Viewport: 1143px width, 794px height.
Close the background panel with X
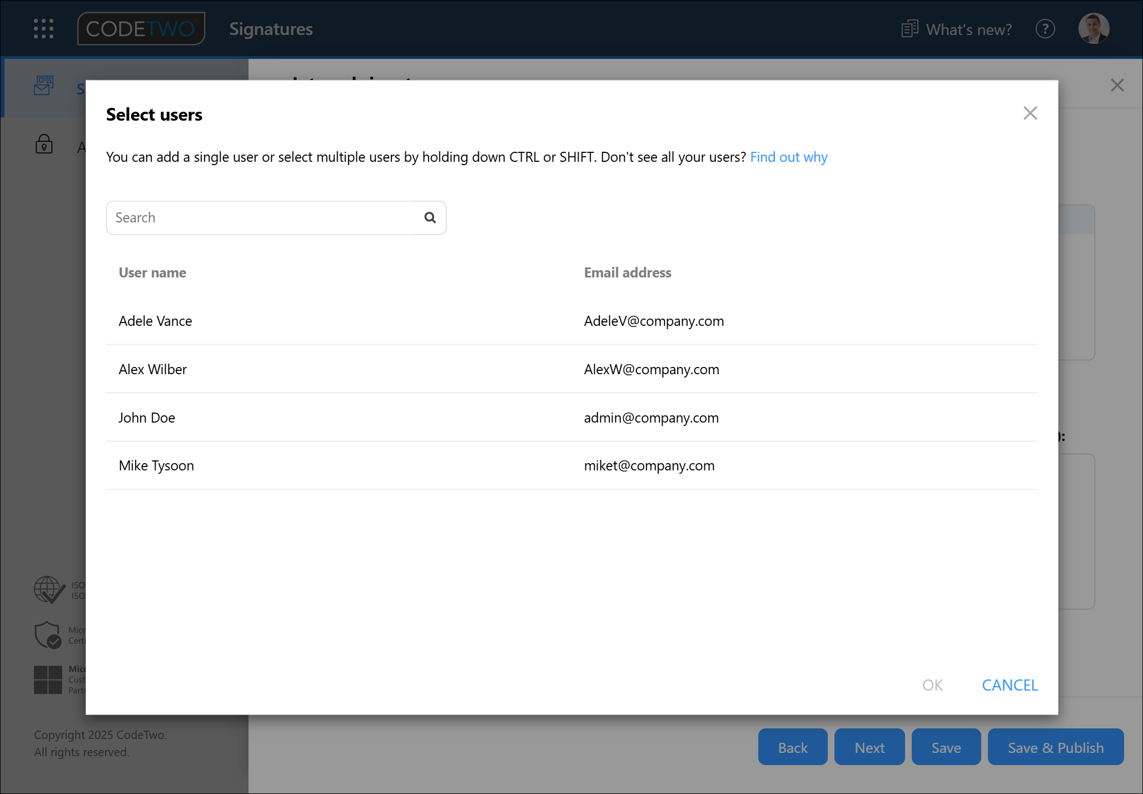[x=1117, y=85]
